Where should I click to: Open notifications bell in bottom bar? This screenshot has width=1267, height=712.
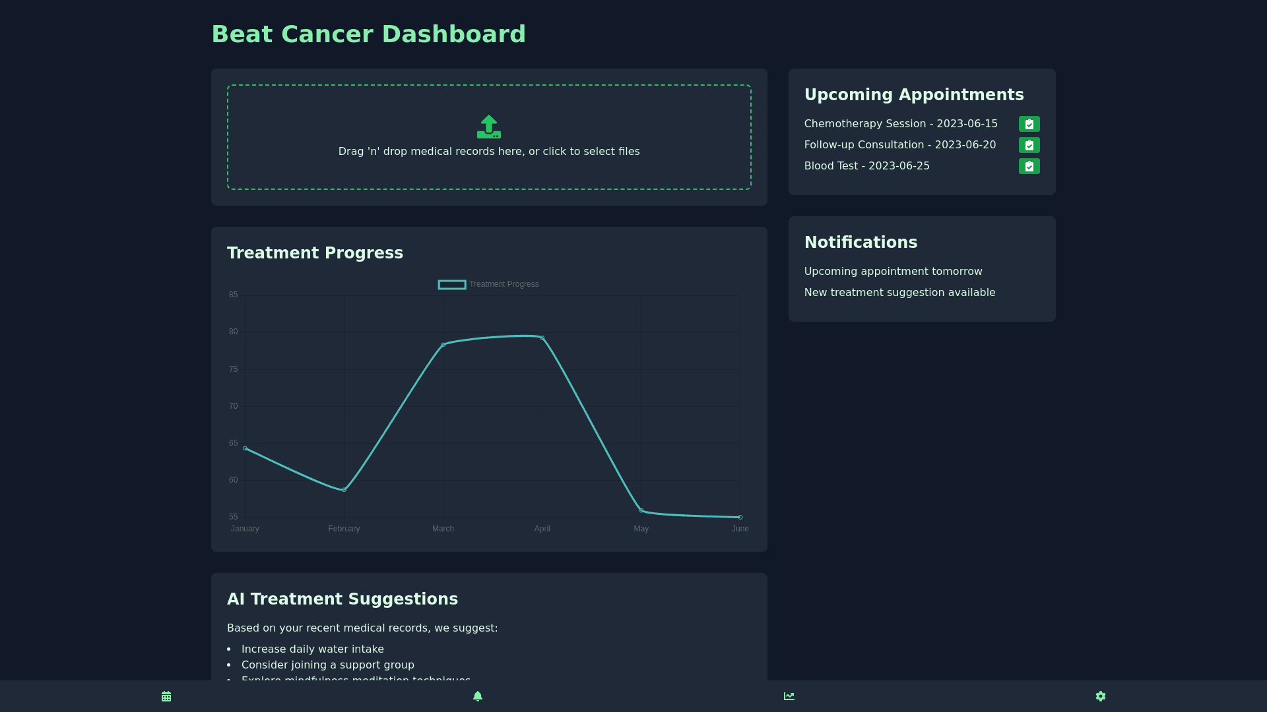[x=478, y=696]
